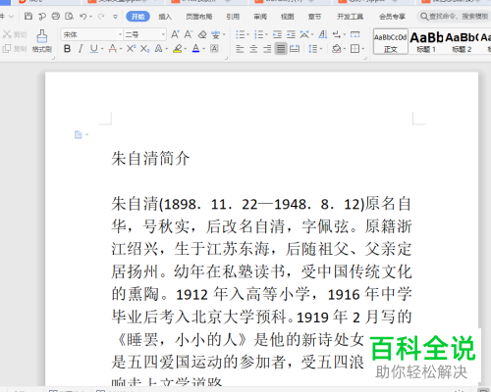Image resolution: width=491 pixels, height=392 pixels.
Task: Toggle Bold formatting
Action: click(67, 49)
